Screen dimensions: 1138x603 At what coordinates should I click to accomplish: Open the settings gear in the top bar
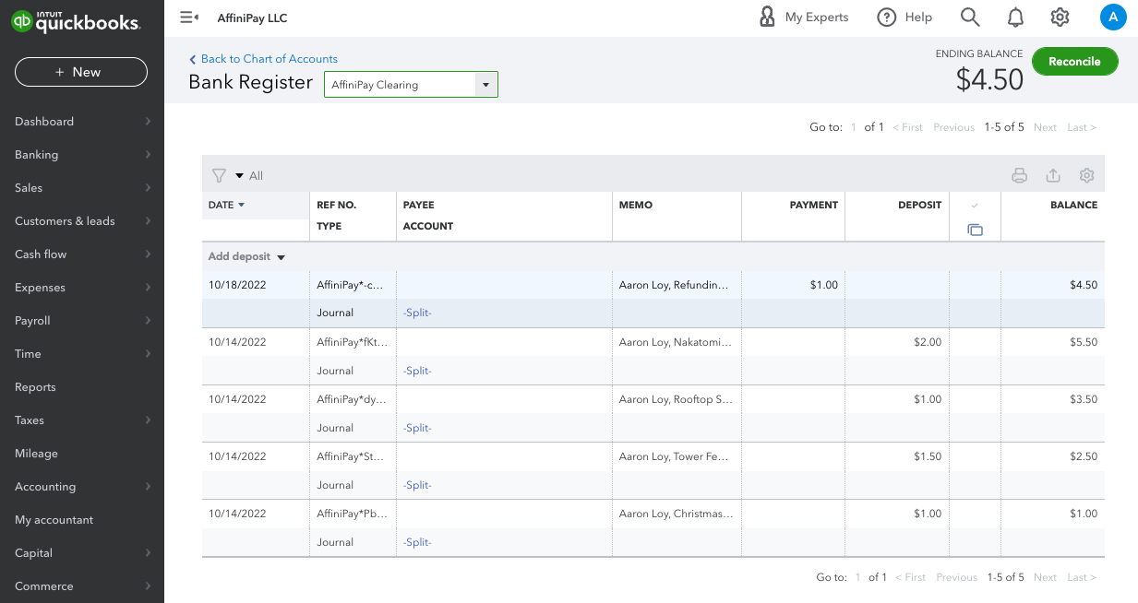tap(1060, 18)
